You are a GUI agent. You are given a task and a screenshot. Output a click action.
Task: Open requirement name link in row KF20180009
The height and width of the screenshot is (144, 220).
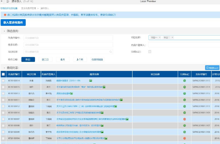tap(79, 132)
